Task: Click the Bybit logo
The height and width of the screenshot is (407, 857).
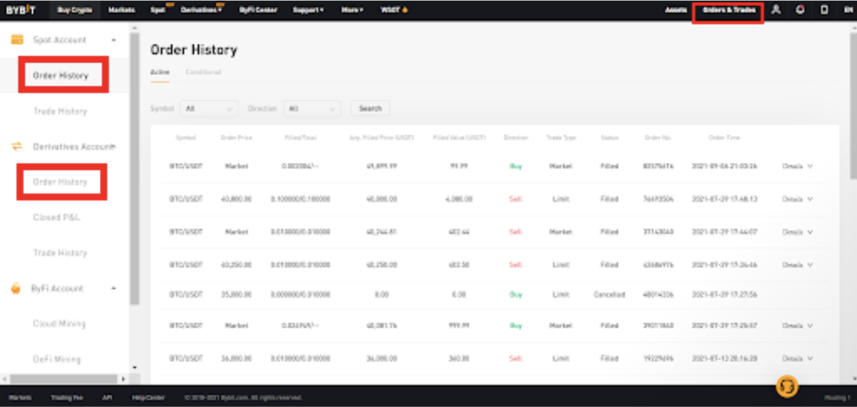Action: click(21, 10)
